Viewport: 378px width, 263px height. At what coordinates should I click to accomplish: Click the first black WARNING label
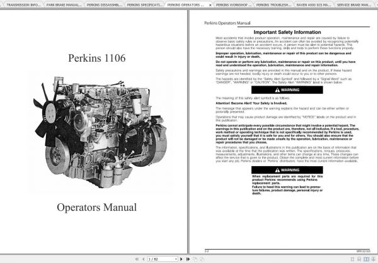(x=287, y=90)
